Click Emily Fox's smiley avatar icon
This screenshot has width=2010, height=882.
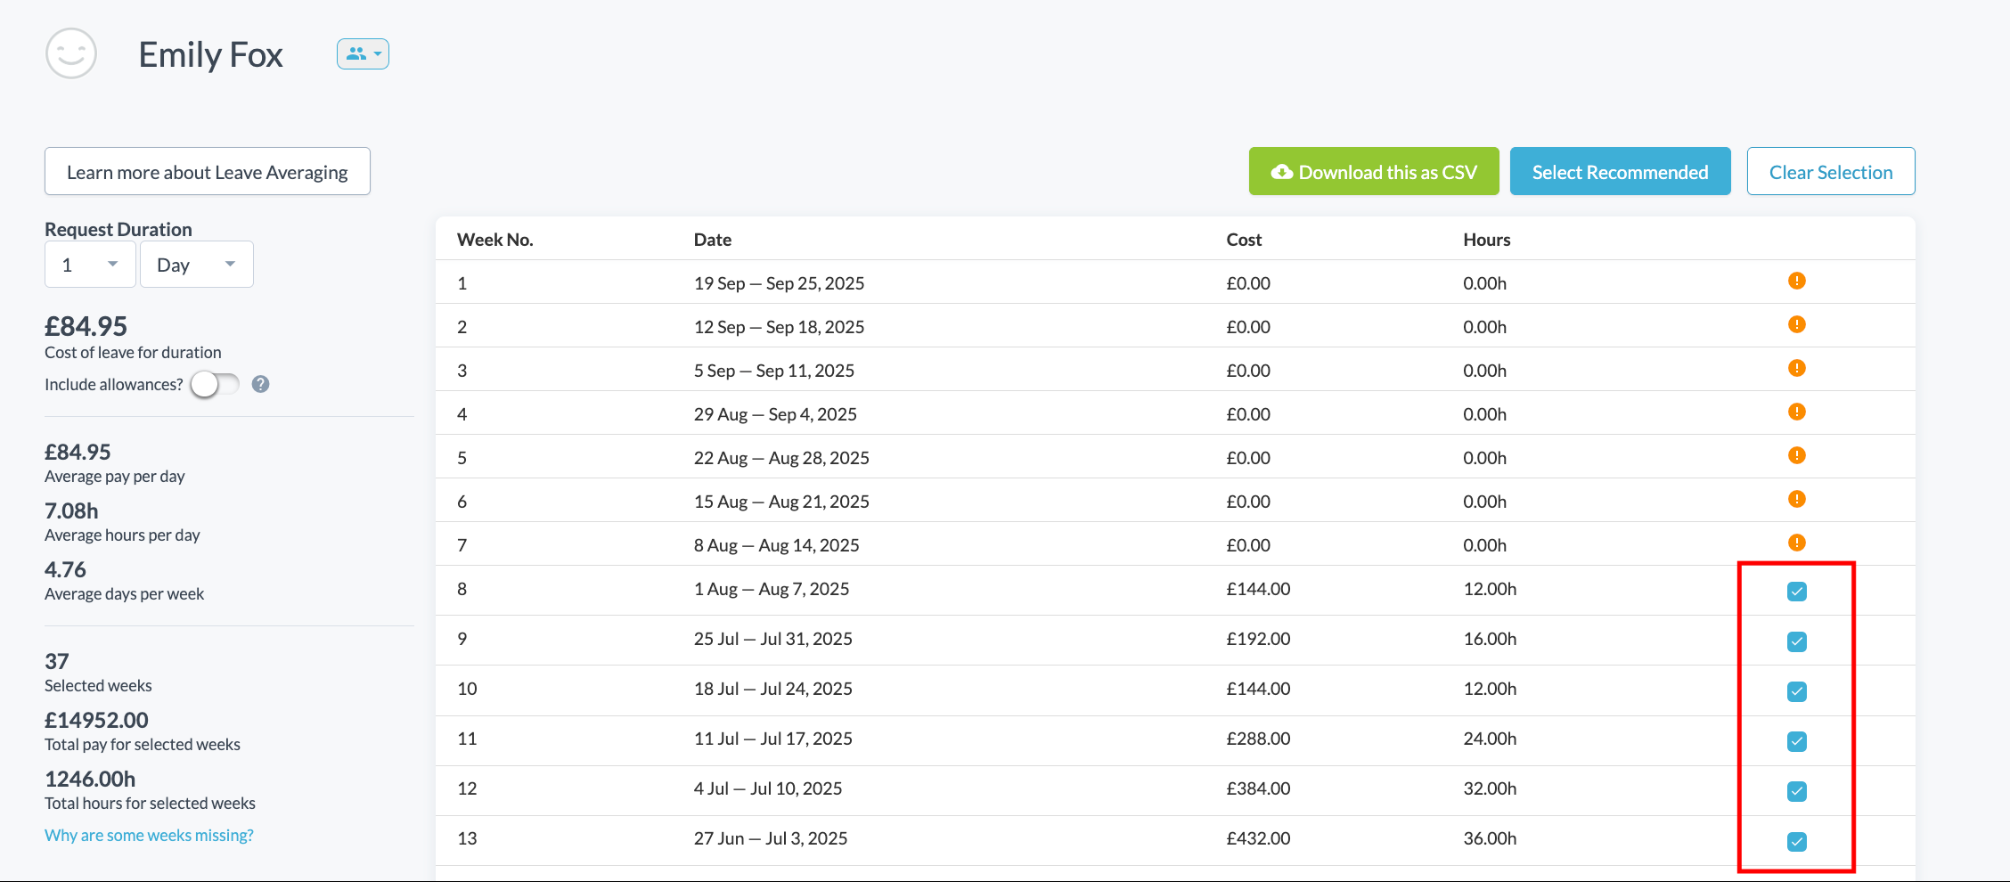(x=71, y=53)
